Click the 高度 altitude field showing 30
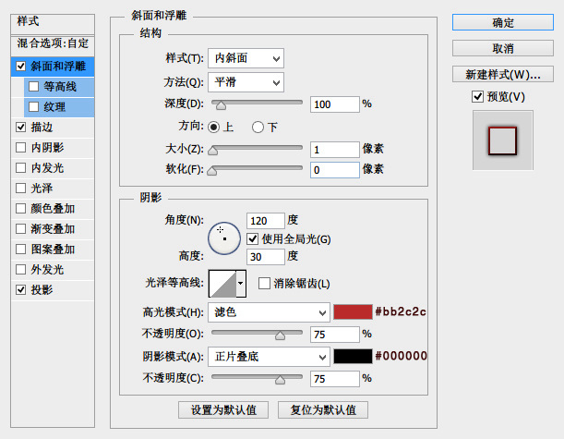 266,257
